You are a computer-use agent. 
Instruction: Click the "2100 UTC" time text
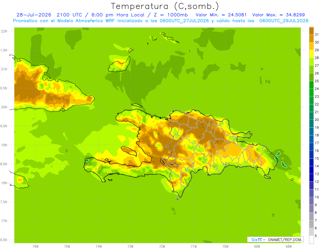pos(70,15)
